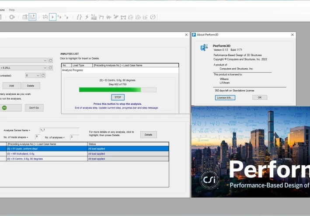This screenshot has height=216, width=310.
Task: Open License Info in the About dialog
Action: [225, 98]
